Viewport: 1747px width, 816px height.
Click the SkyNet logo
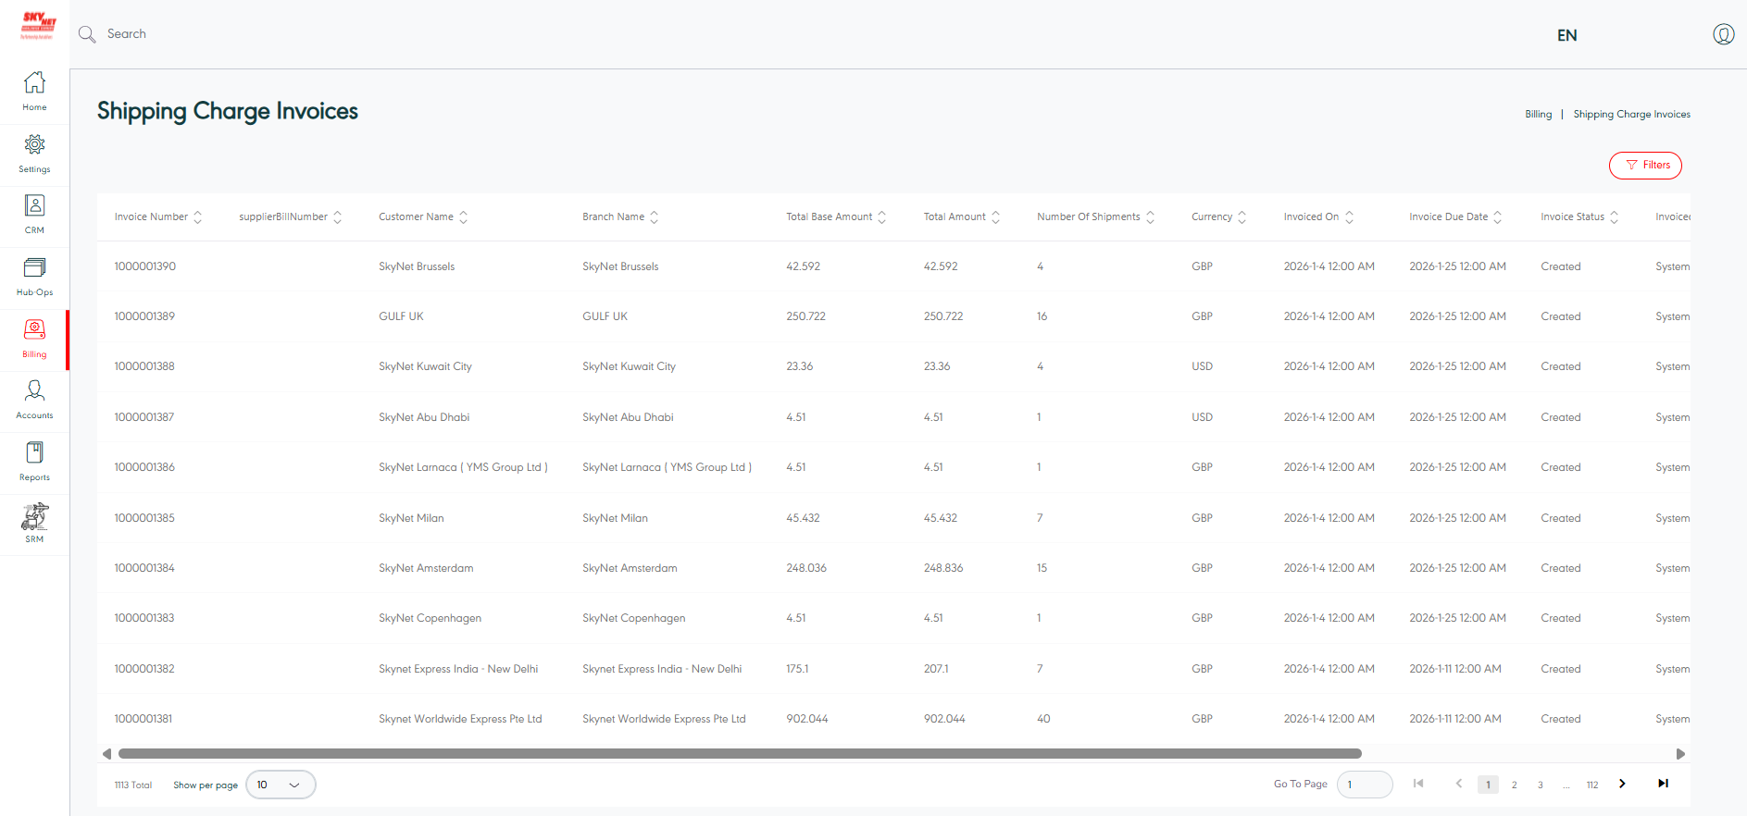pos(38,25)
